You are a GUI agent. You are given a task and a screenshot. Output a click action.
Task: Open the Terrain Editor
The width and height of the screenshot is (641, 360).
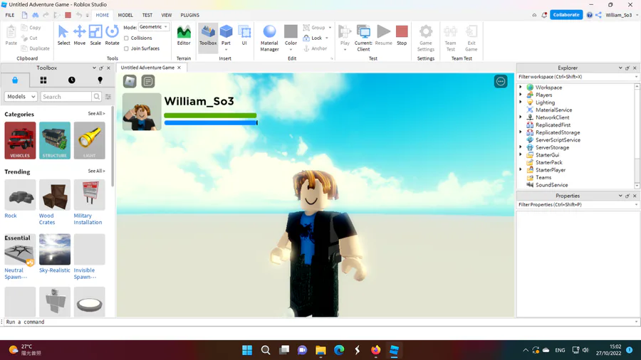(x=184, y=35)
